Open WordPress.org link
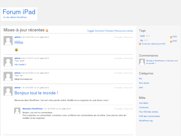181x136 pixels. pos(146,121)
